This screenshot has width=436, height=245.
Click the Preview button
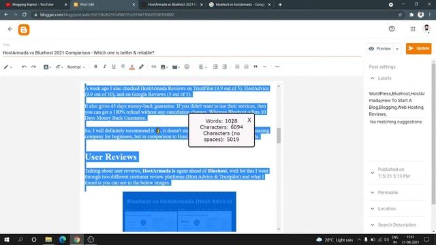(x=380, y=48)
